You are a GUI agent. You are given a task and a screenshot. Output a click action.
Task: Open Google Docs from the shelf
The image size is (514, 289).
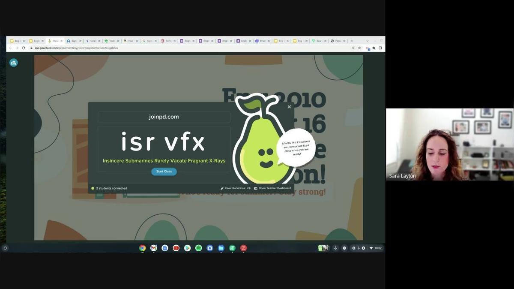pos(164,248)
